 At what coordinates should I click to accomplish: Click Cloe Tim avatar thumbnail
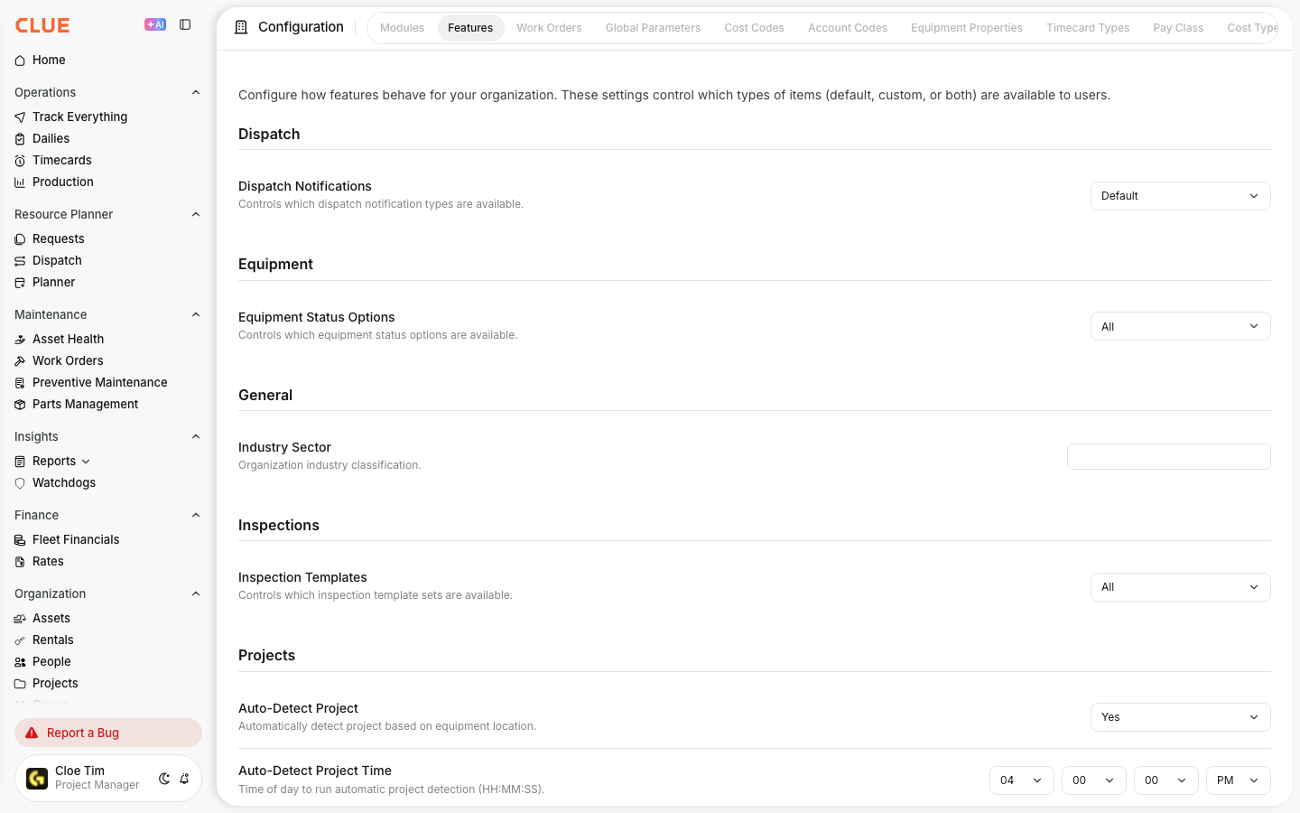[37, 779]
